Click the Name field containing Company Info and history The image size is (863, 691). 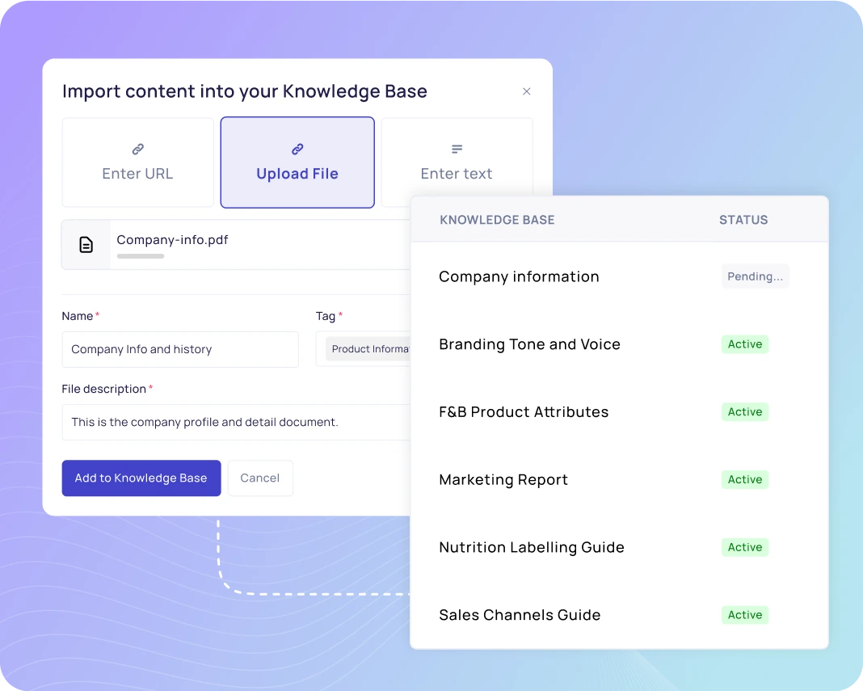pos(179,349)
